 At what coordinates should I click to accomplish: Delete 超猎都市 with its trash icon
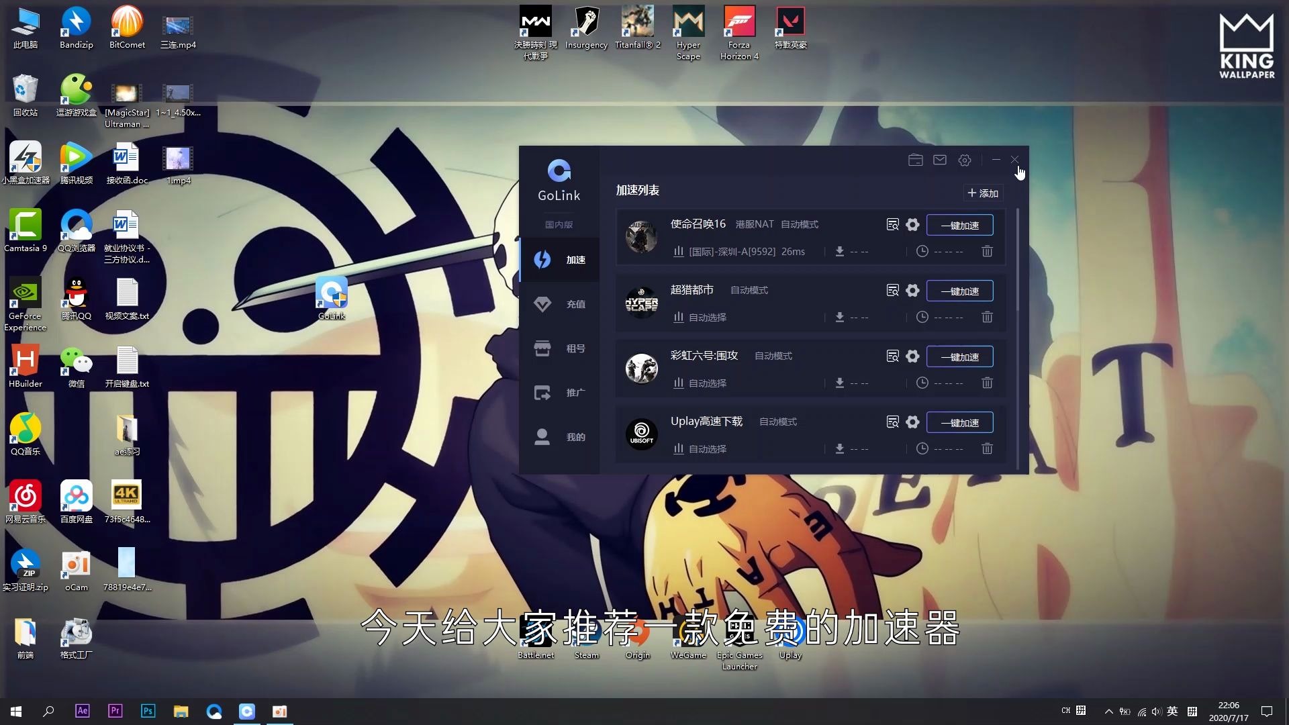(987, 317)
